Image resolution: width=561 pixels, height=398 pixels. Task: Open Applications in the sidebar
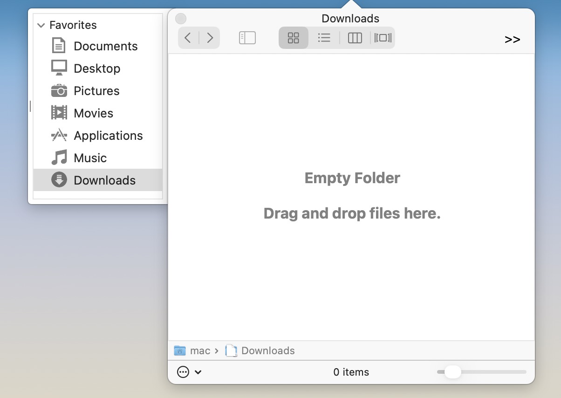point(108,136)
